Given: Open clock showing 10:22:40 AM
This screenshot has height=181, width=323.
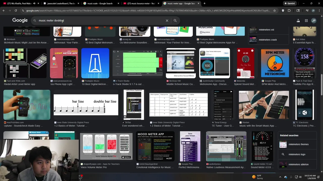Looking at the screenshot, I should coord(310,177).
